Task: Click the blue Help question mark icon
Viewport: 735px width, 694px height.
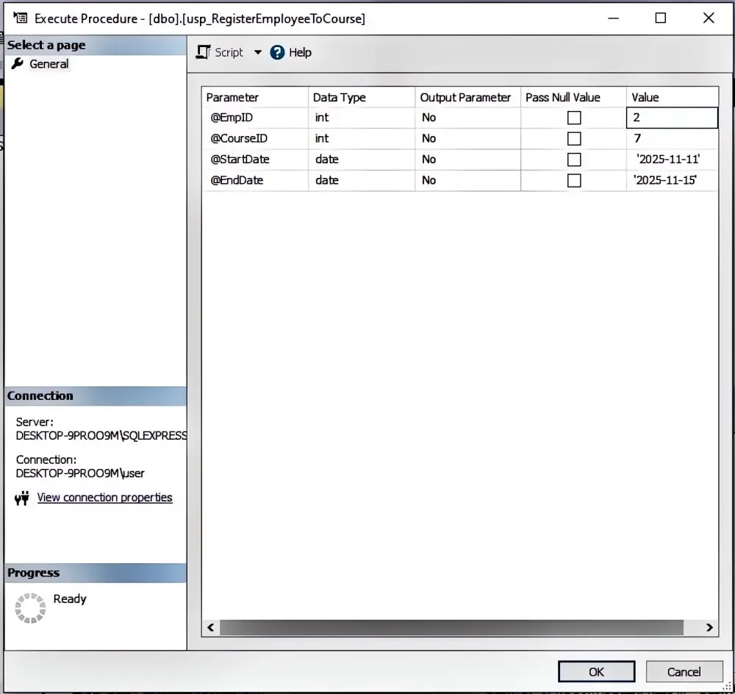Action: pos(276,51)
